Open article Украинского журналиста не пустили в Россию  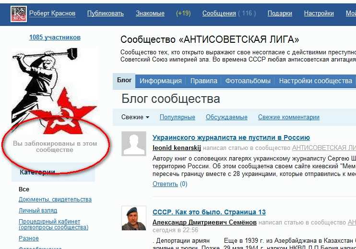(231, 137)
